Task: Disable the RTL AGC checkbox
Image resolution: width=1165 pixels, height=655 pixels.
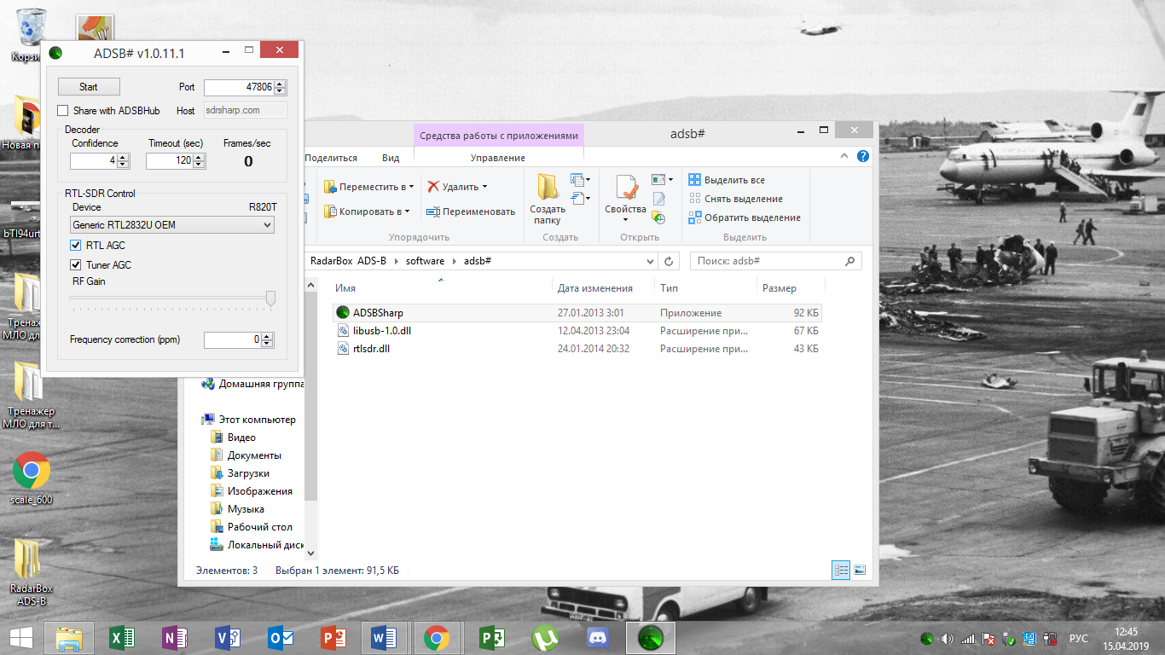Action: [x=76, y=246]
